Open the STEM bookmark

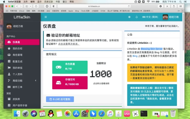pos(103,11)
